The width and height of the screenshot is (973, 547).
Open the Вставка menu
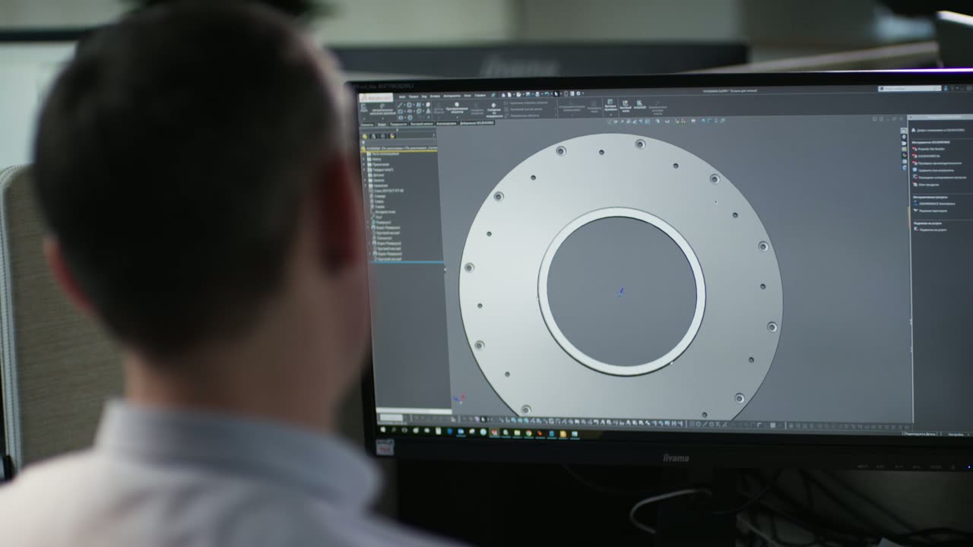point(435,96)
